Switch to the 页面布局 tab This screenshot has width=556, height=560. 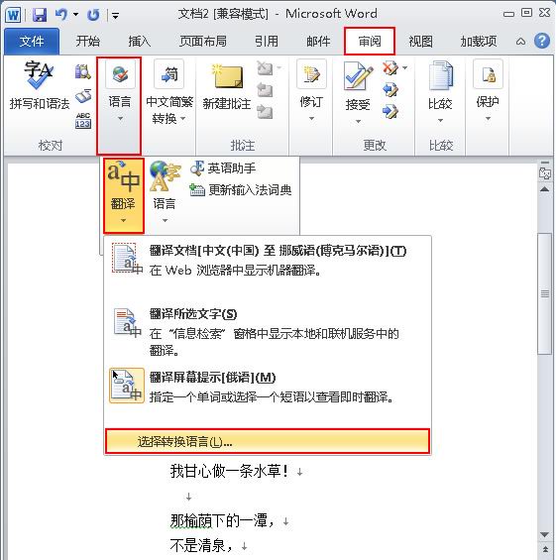point(203,42)
